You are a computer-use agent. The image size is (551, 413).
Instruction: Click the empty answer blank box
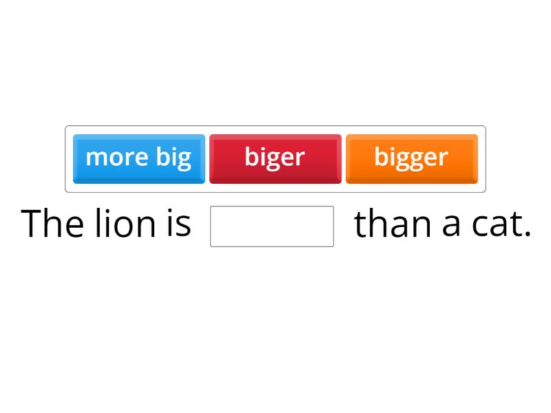[271, 226]
